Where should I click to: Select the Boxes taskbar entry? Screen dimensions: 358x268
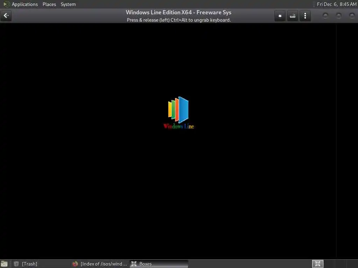tap(159, 264)
